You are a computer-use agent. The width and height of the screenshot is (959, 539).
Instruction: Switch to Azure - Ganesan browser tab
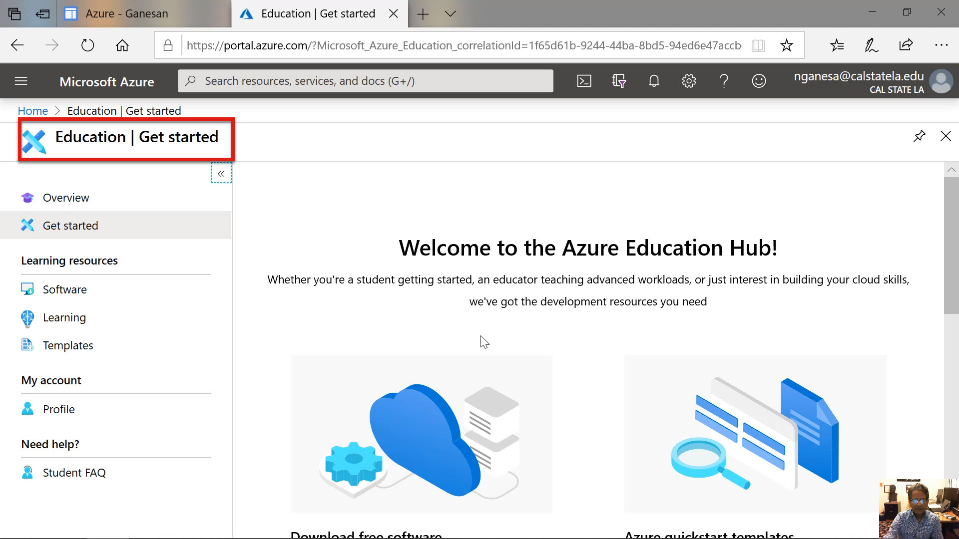[x=126, y=14]
